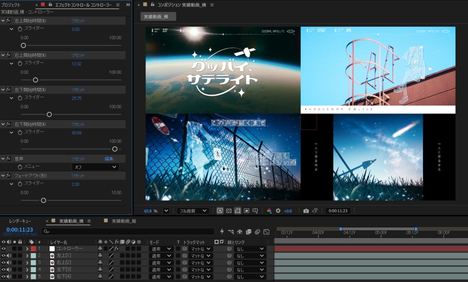Image resolution: width=468 pixels, height=282 pixels.
Task: Click the stopwatch for 左上開始時間 slider
Action: [20, 29]
